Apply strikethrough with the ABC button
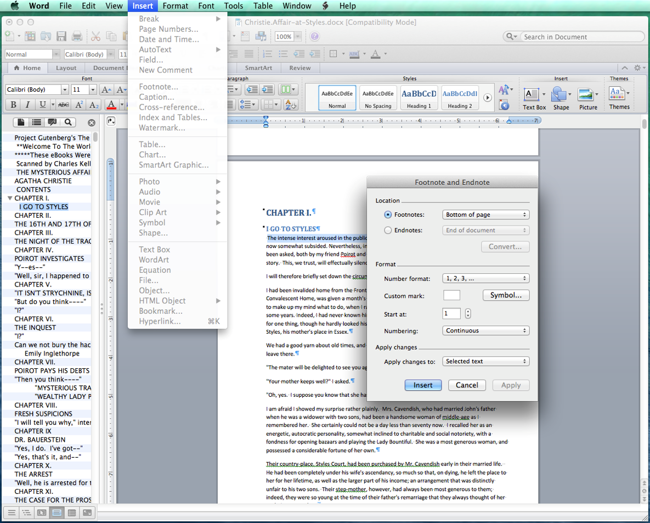650x523 pixels. coord(64,105)
